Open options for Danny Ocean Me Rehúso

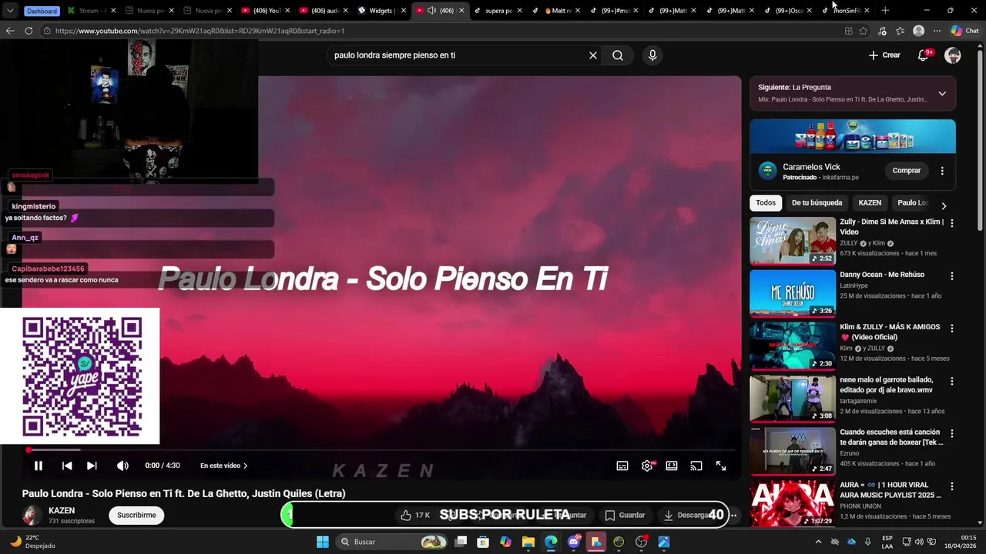tap(952, 275)
